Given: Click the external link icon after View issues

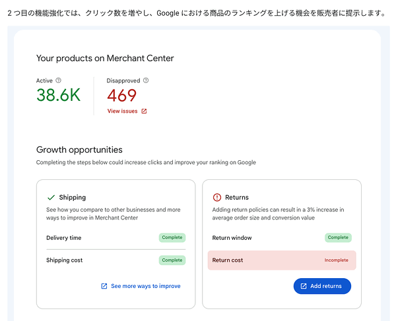Looking at the screenshot, I should click(144, 111).
